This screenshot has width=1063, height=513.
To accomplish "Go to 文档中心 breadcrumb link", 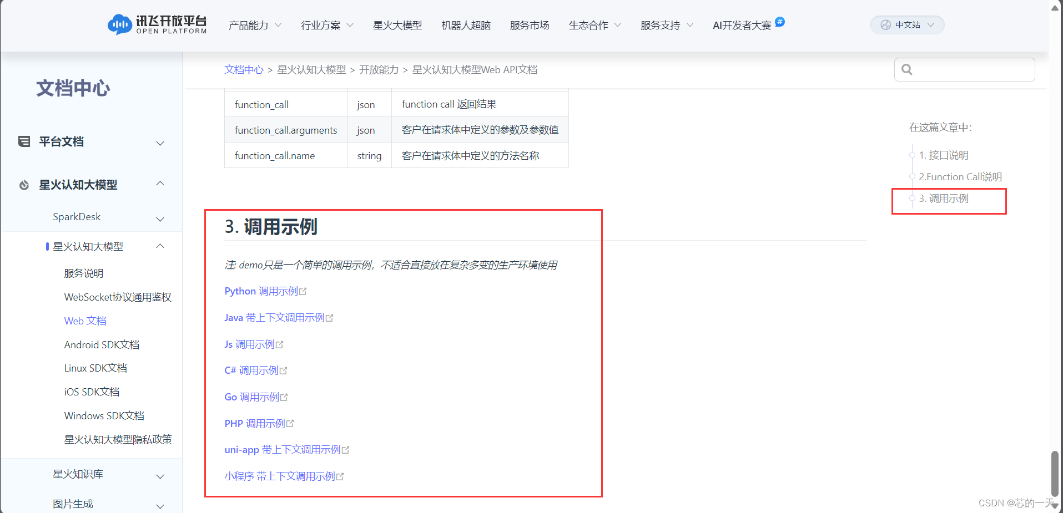I will [x=244, y=70].
